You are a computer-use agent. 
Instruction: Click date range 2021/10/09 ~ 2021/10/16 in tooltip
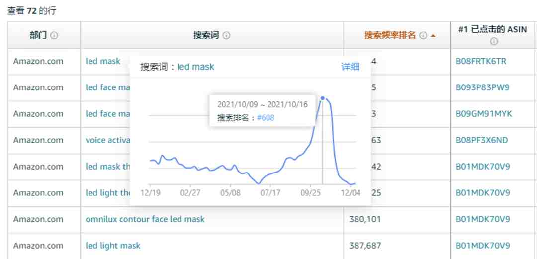click(x=263, y=105)
